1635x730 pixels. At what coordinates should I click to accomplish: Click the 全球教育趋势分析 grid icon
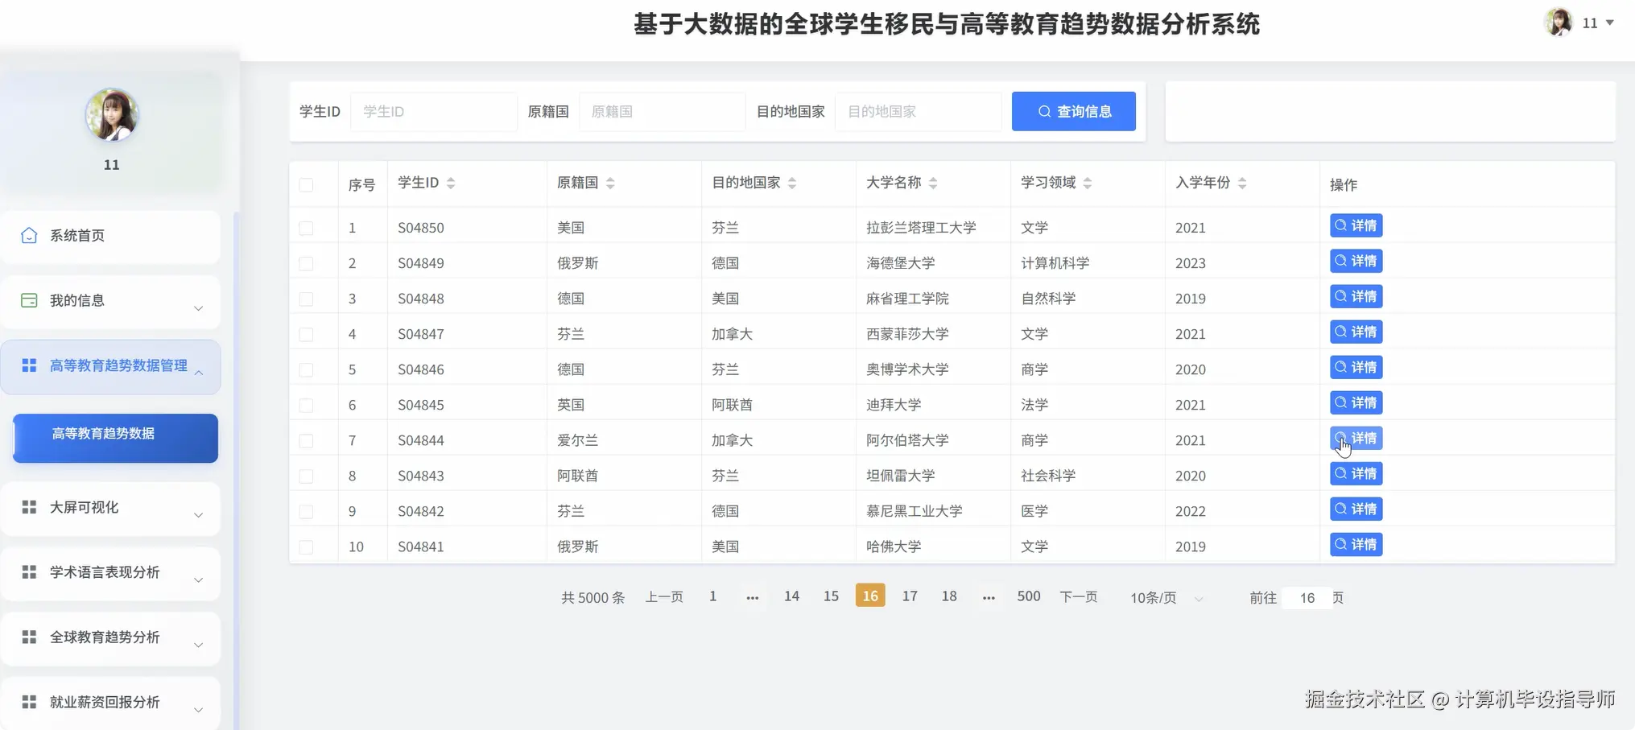click(30, 637)
